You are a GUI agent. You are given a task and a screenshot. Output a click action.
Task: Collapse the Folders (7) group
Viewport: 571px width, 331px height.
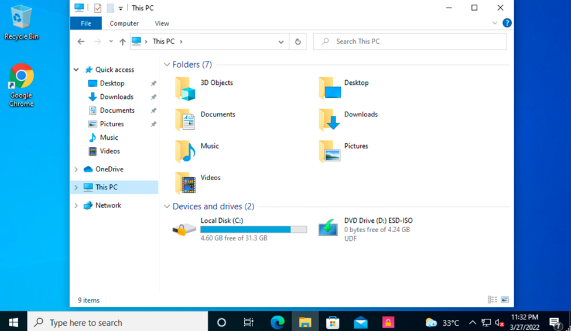[167, 65]
